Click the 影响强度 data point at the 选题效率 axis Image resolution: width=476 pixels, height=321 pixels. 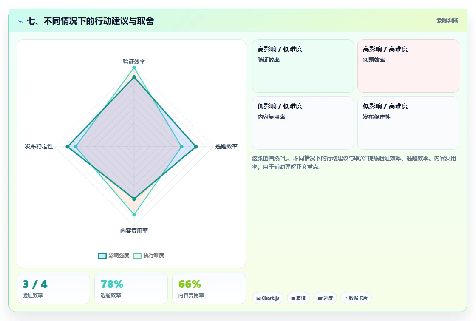(196, 147)
